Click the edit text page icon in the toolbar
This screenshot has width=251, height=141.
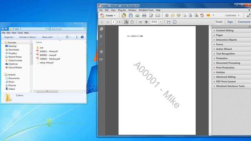tap(151, 15)
